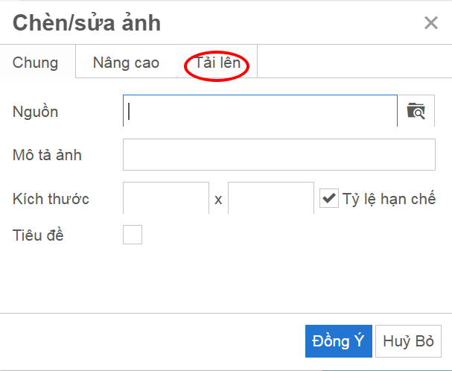Select the width field under Kích thước
The height and width of the screenshot is (371, 452).
[166, 198]
